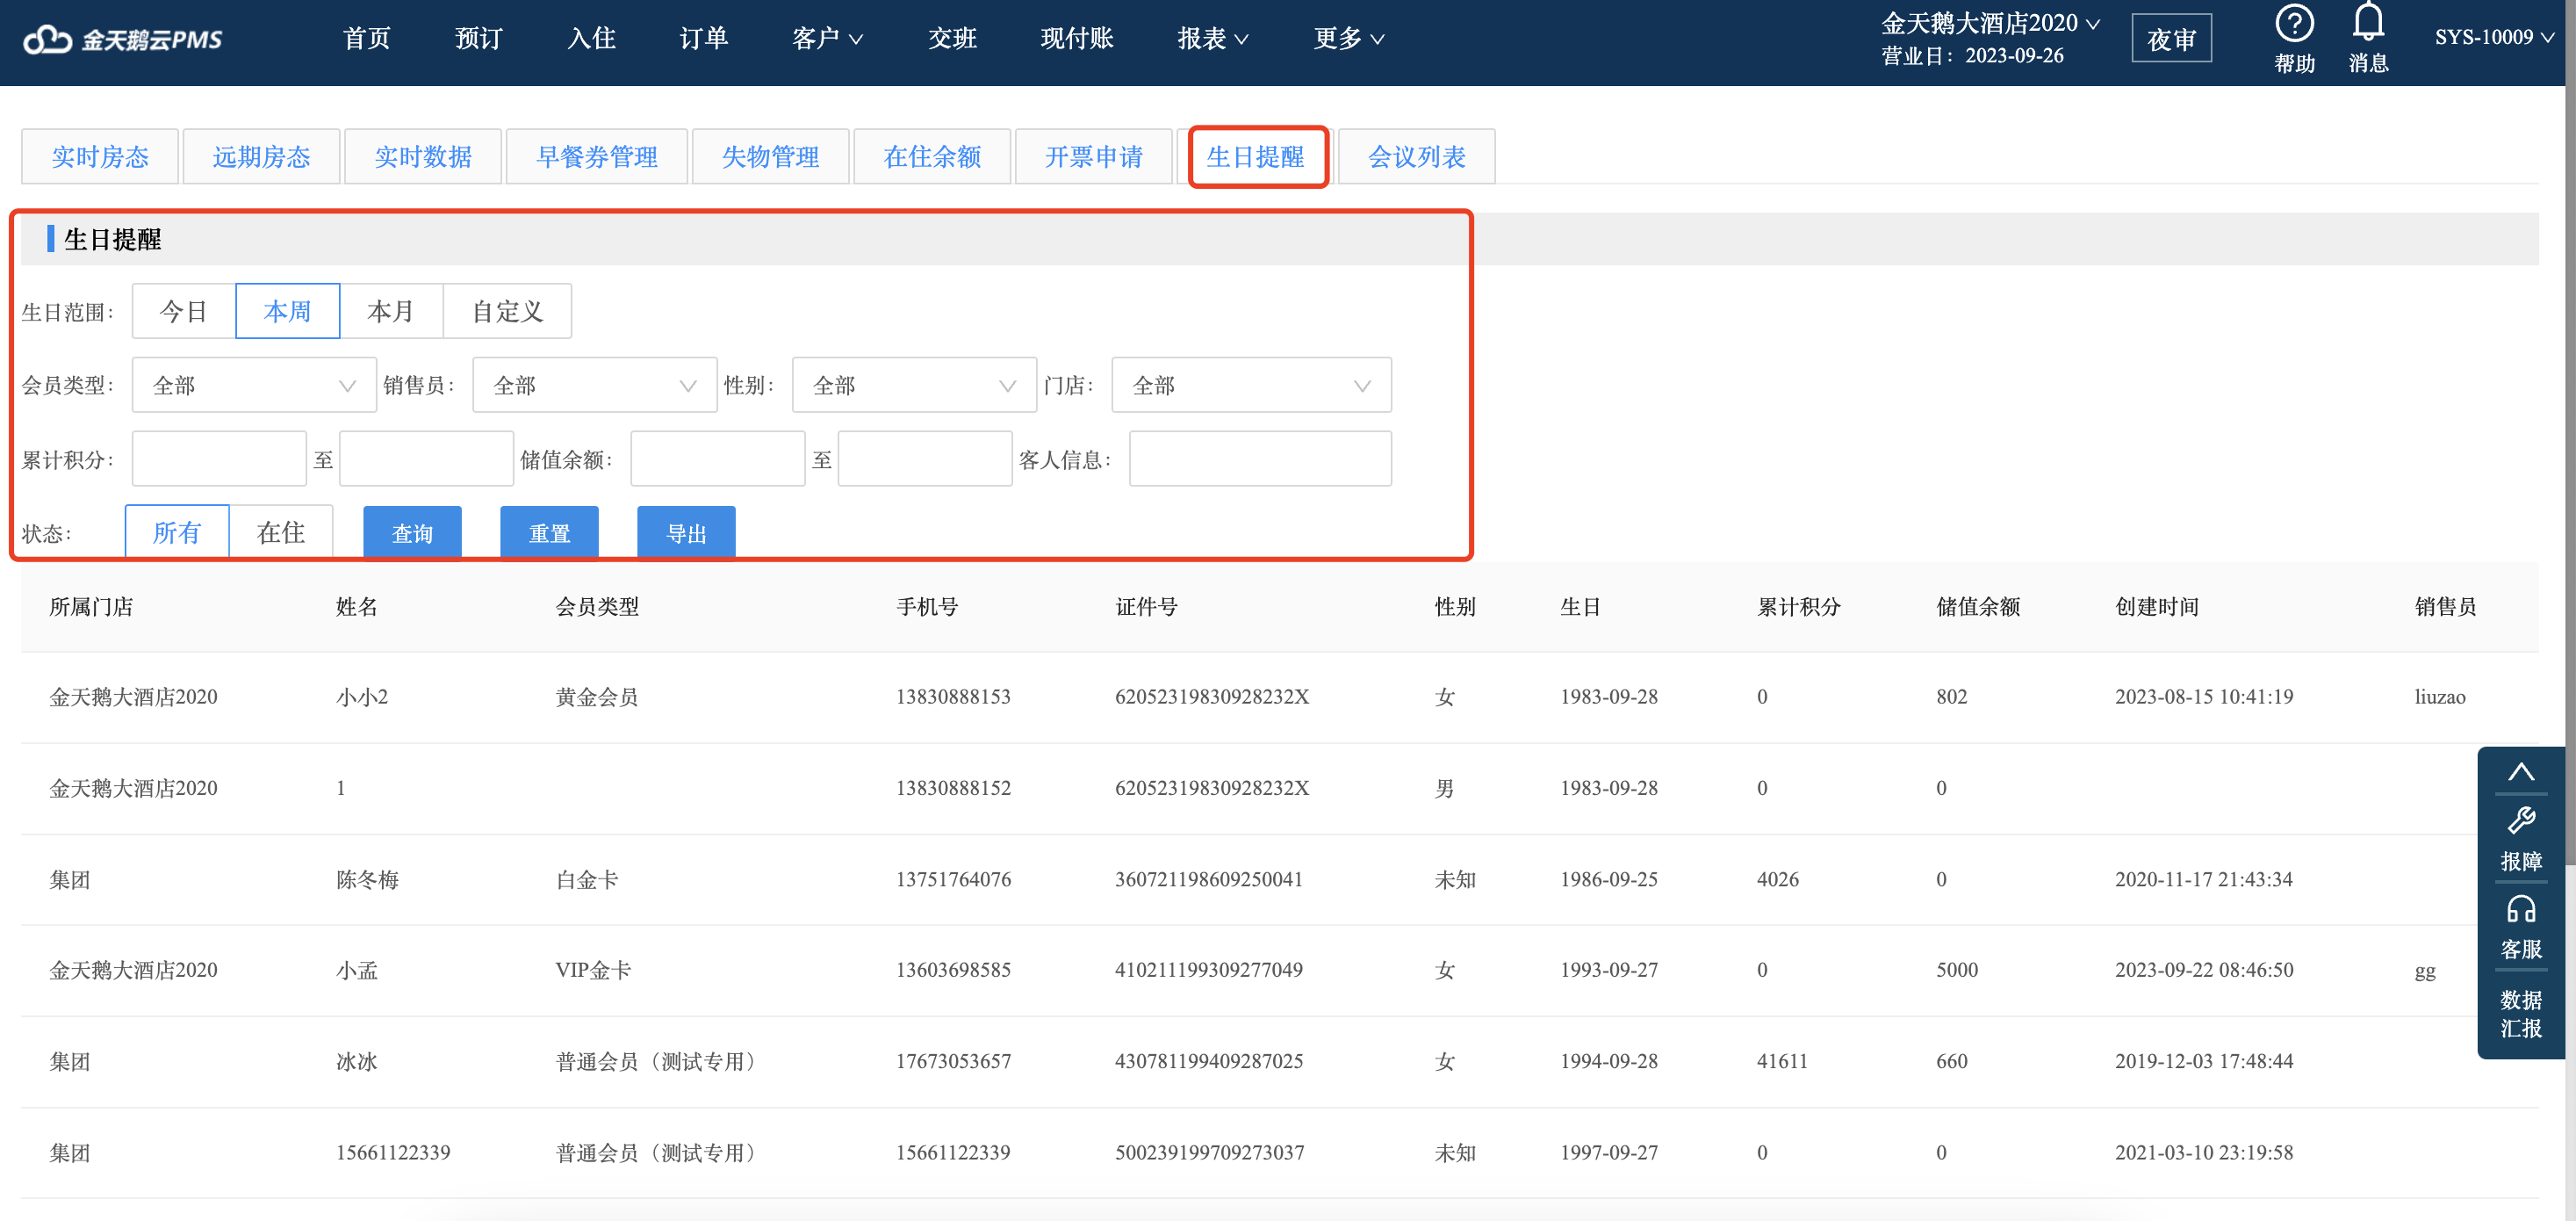Viewport: 2576px width, 1221px height.
Task: Open 预订 in top navigation
Action: (x=478, y=39)
